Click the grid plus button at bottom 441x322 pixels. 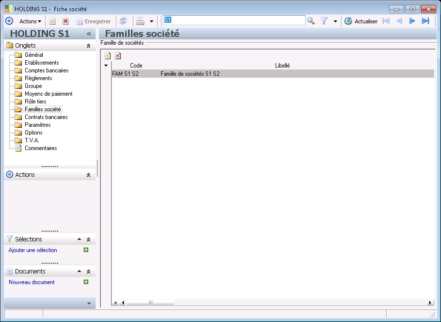coord(115,303)
